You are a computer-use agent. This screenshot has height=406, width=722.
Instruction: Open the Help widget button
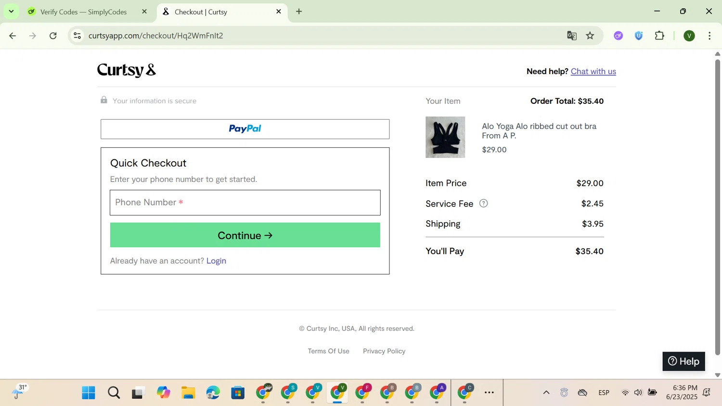(683, 361)
